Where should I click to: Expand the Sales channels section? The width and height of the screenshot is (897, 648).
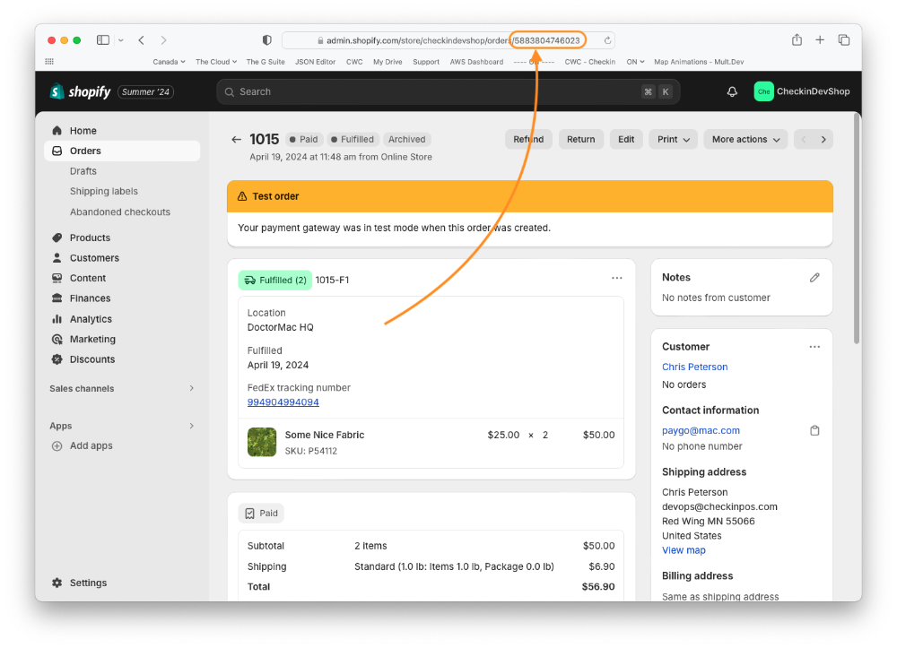[x=191, y=388]
